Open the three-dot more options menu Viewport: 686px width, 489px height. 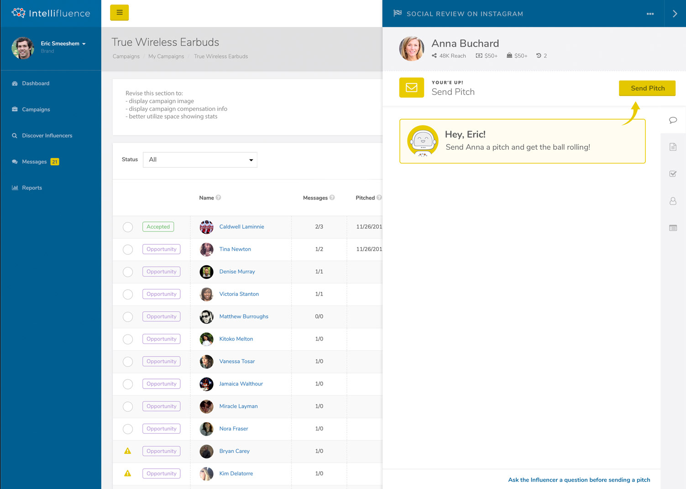(650, 14)
